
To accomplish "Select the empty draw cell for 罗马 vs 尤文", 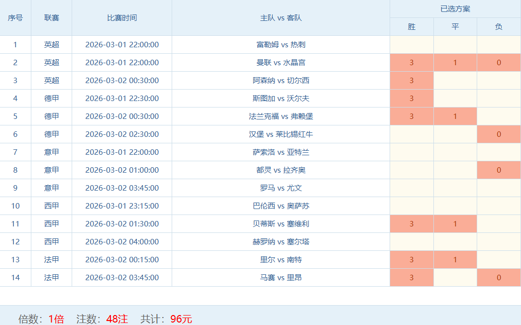I will 455,188.
